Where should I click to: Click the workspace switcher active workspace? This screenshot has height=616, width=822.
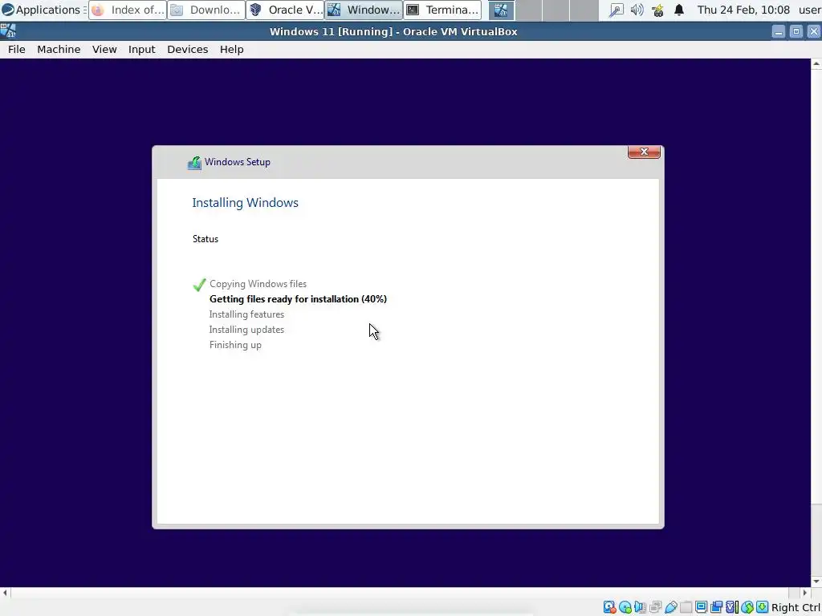(501, 10)
